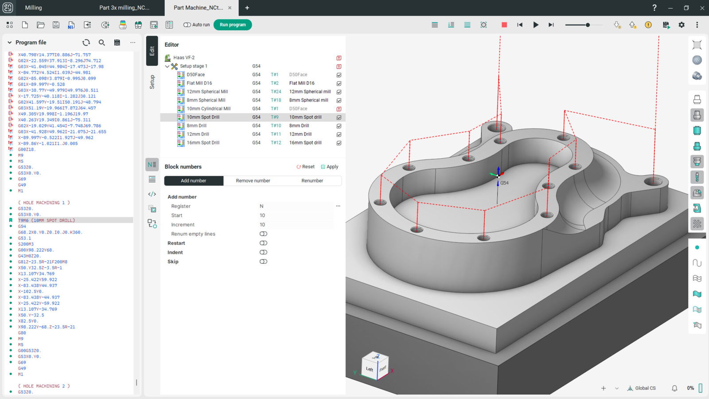Click the red stop simulation button
Screen dimensions: 709x399
tap(504, 25)
